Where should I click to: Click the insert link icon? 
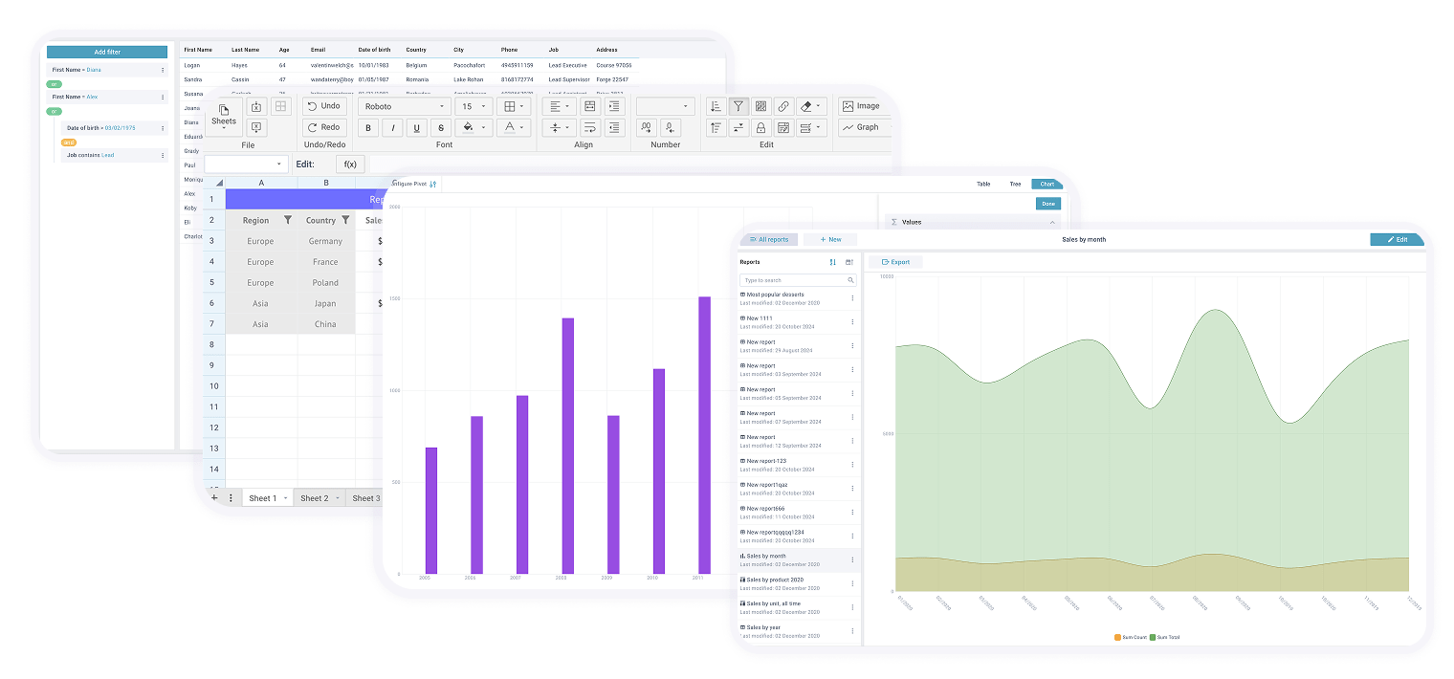coord(783,106)
